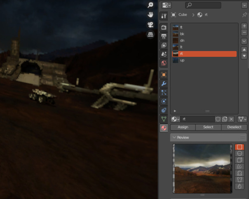Set preview type to hair strands
This screenshot has height=199, width=249.
click(240, 166)
